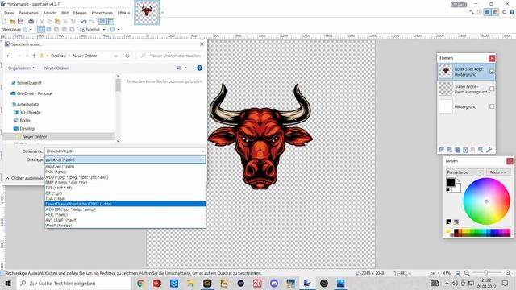Expand the image list arrow beside thumbnail
This screenshot has height=290, width=516.
162,13
